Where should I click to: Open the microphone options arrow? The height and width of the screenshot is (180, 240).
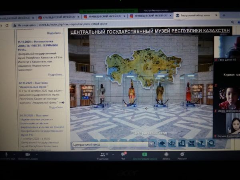pyautogui.click(x=14, y=154)
